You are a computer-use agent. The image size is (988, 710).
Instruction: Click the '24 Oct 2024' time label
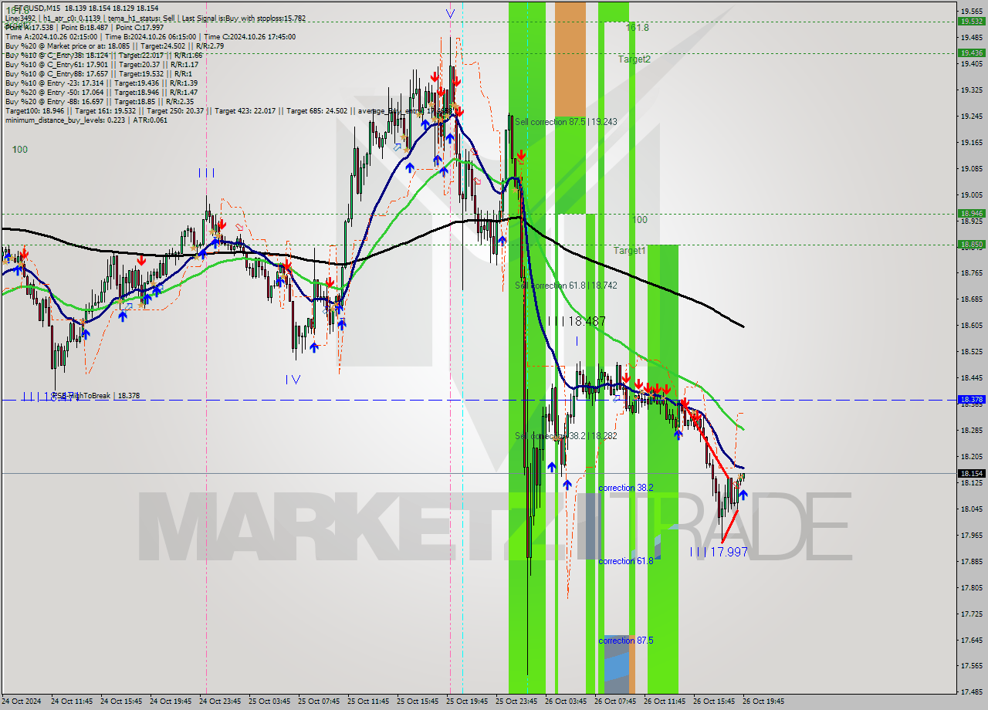[22, 702]
